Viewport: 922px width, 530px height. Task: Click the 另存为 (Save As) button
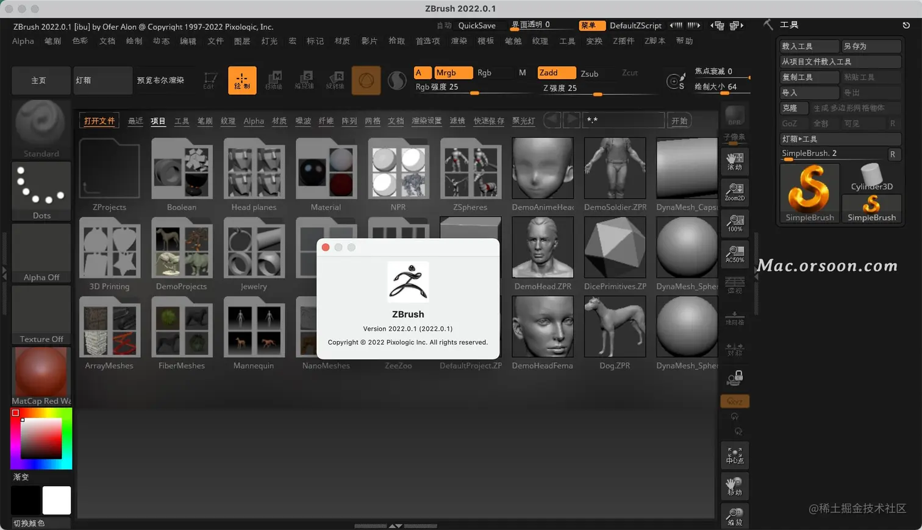(x=871, y=46)
